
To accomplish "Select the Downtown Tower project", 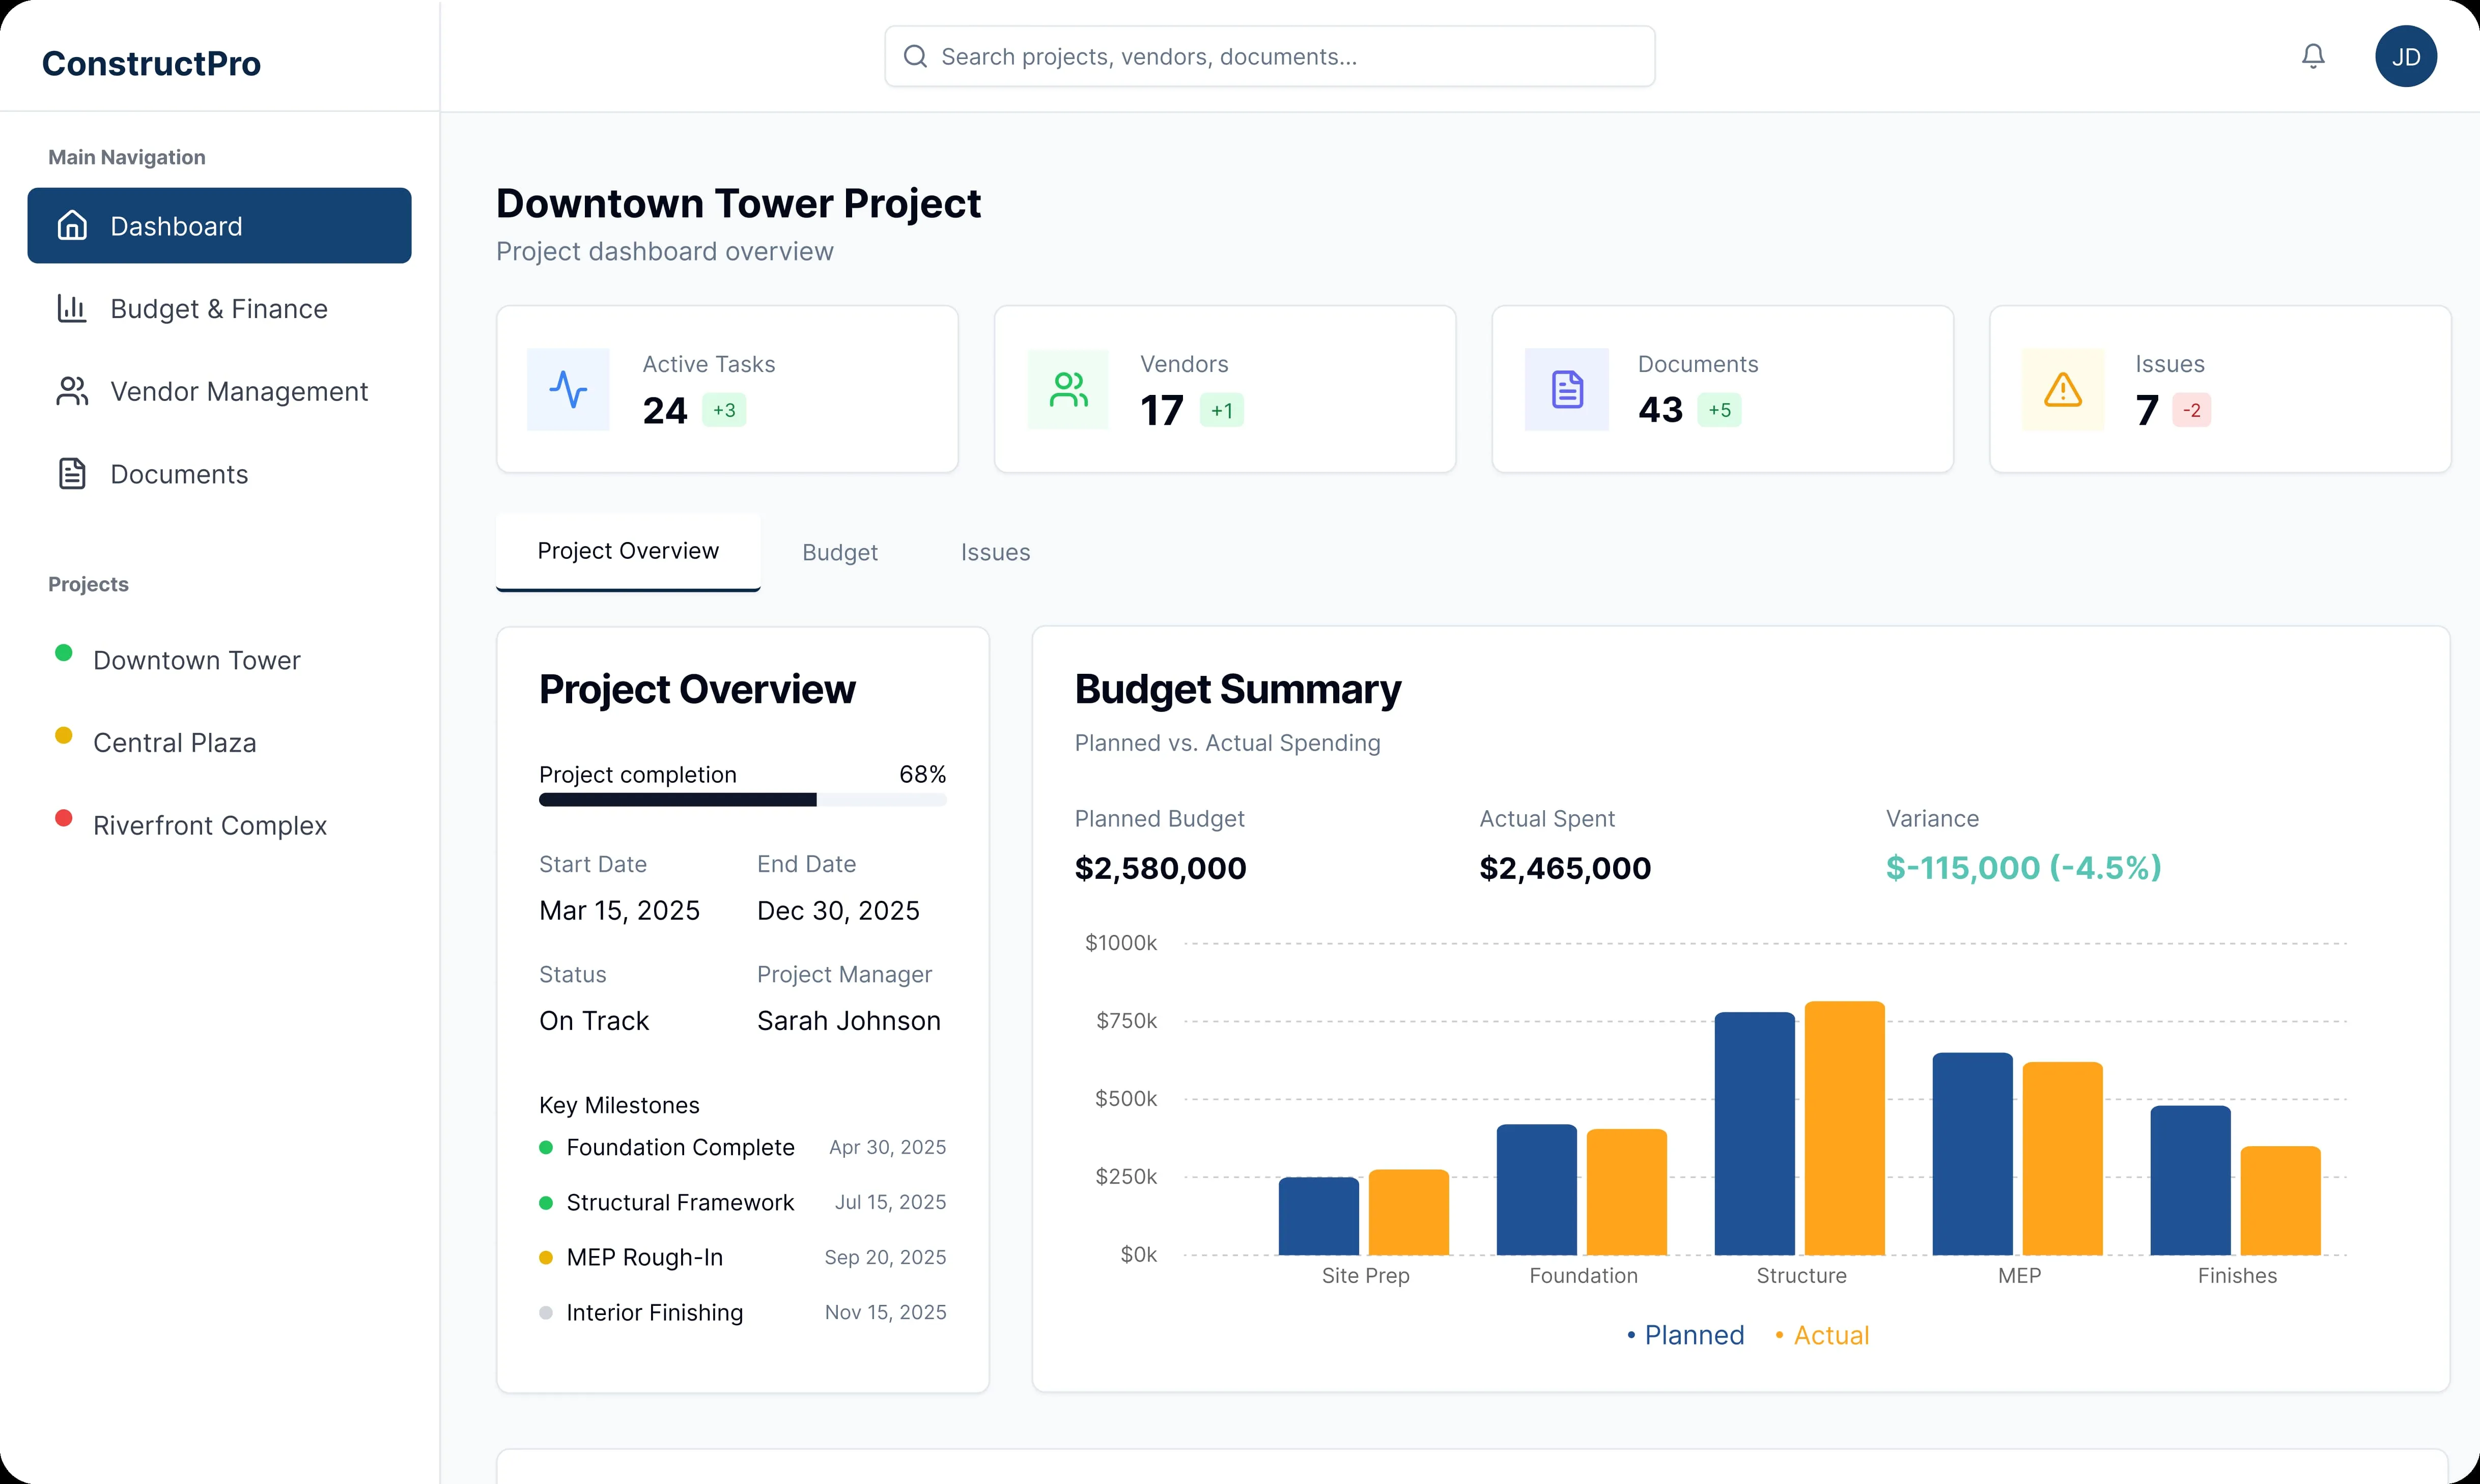I will click(196, 660).
